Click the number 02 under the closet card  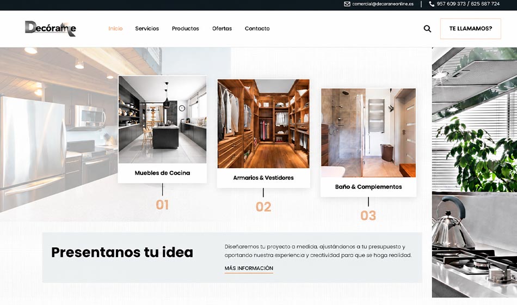263,207
